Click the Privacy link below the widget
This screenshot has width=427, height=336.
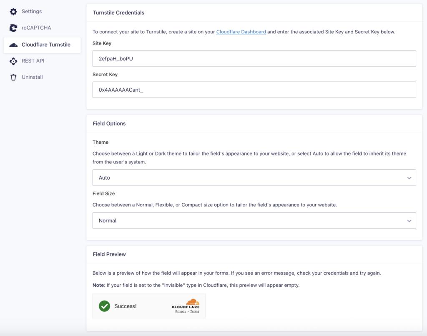pos(181,311)
